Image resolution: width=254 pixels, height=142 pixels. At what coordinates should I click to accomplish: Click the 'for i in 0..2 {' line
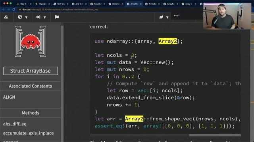pos(117,77)
